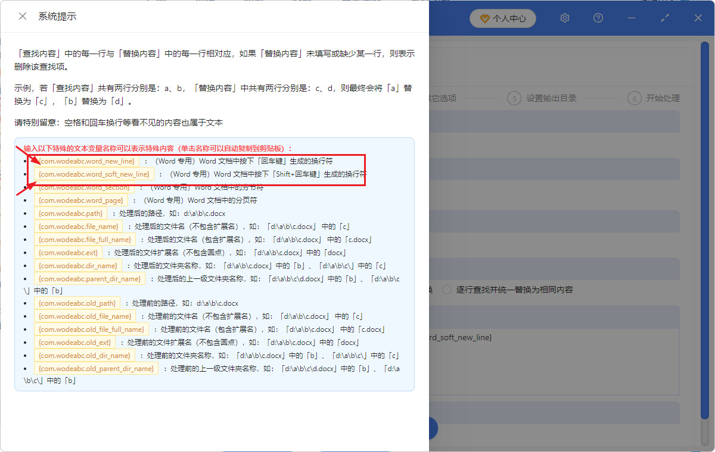Copy the {com.wodeabc.file_name} variable

pos(78,226)
